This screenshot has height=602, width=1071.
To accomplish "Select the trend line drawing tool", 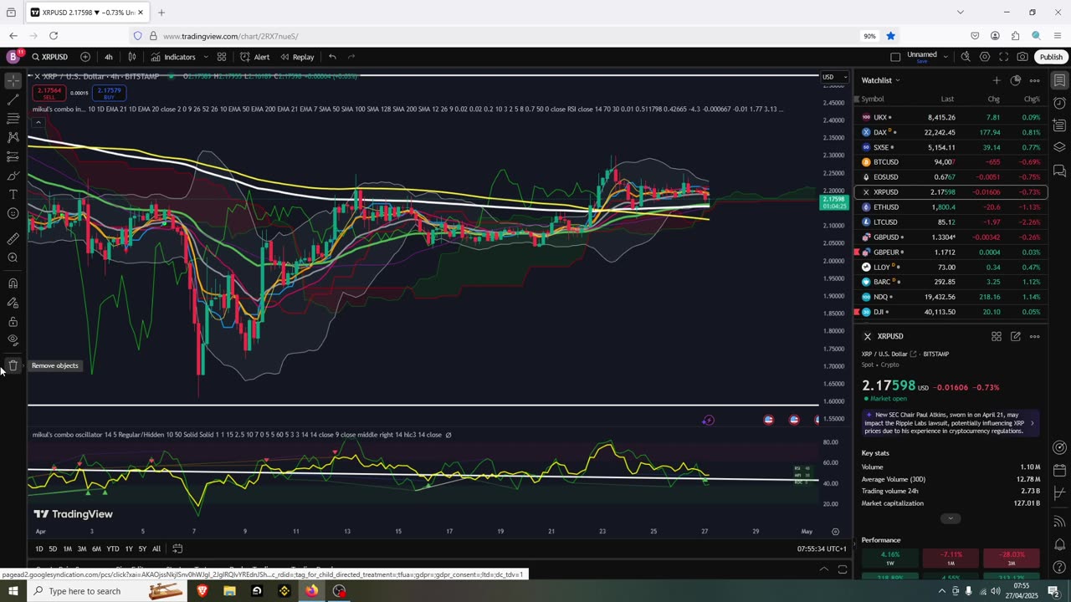I will (13, 100).
